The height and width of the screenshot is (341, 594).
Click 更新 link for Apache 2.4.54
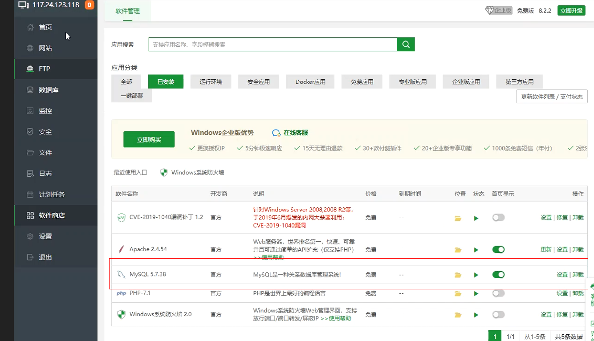[x=546, y=249]
